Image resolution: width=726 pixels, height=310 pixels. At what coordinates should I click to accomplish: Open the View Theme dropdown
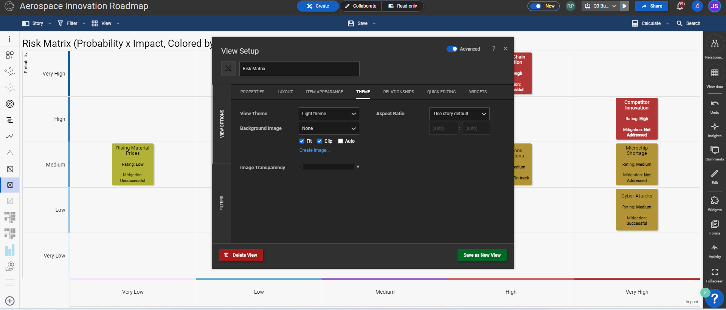[x=329, y=114]
